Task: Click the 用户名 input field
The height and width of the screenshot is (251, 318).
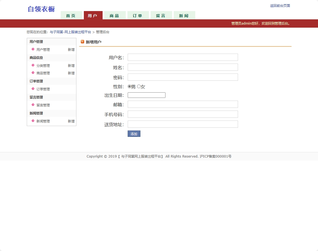Action: (x=183, y=57)
